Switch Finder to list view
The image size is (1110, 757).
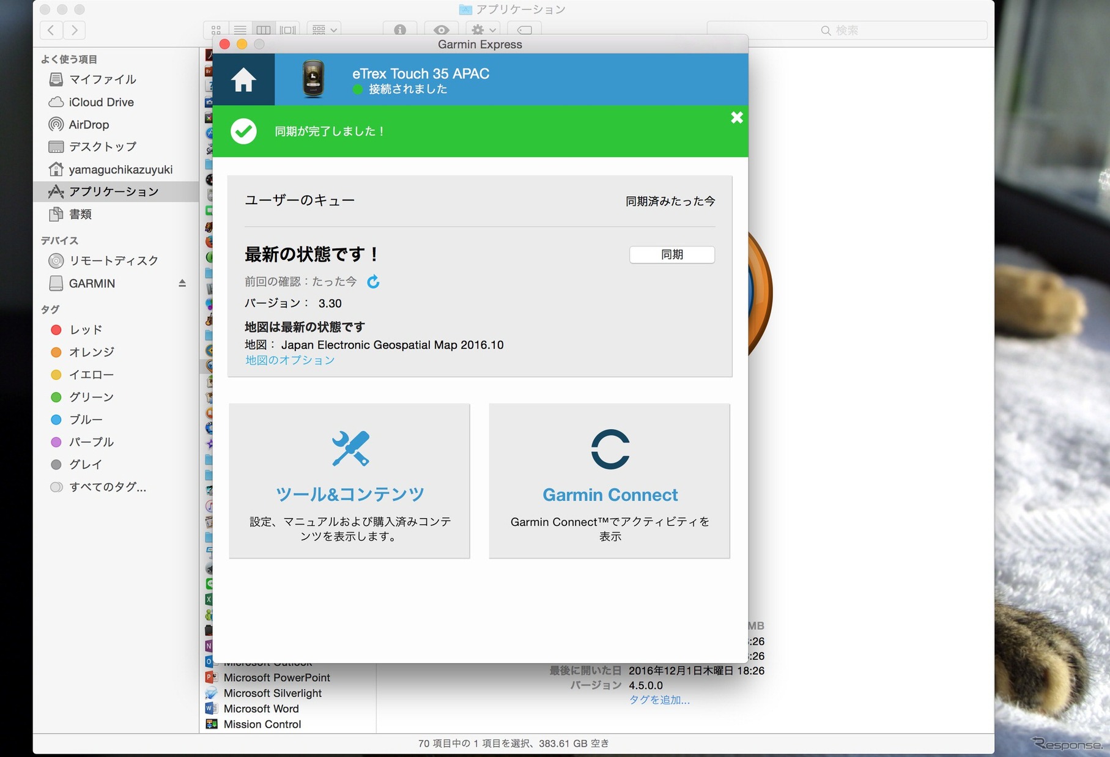(240, 30)
